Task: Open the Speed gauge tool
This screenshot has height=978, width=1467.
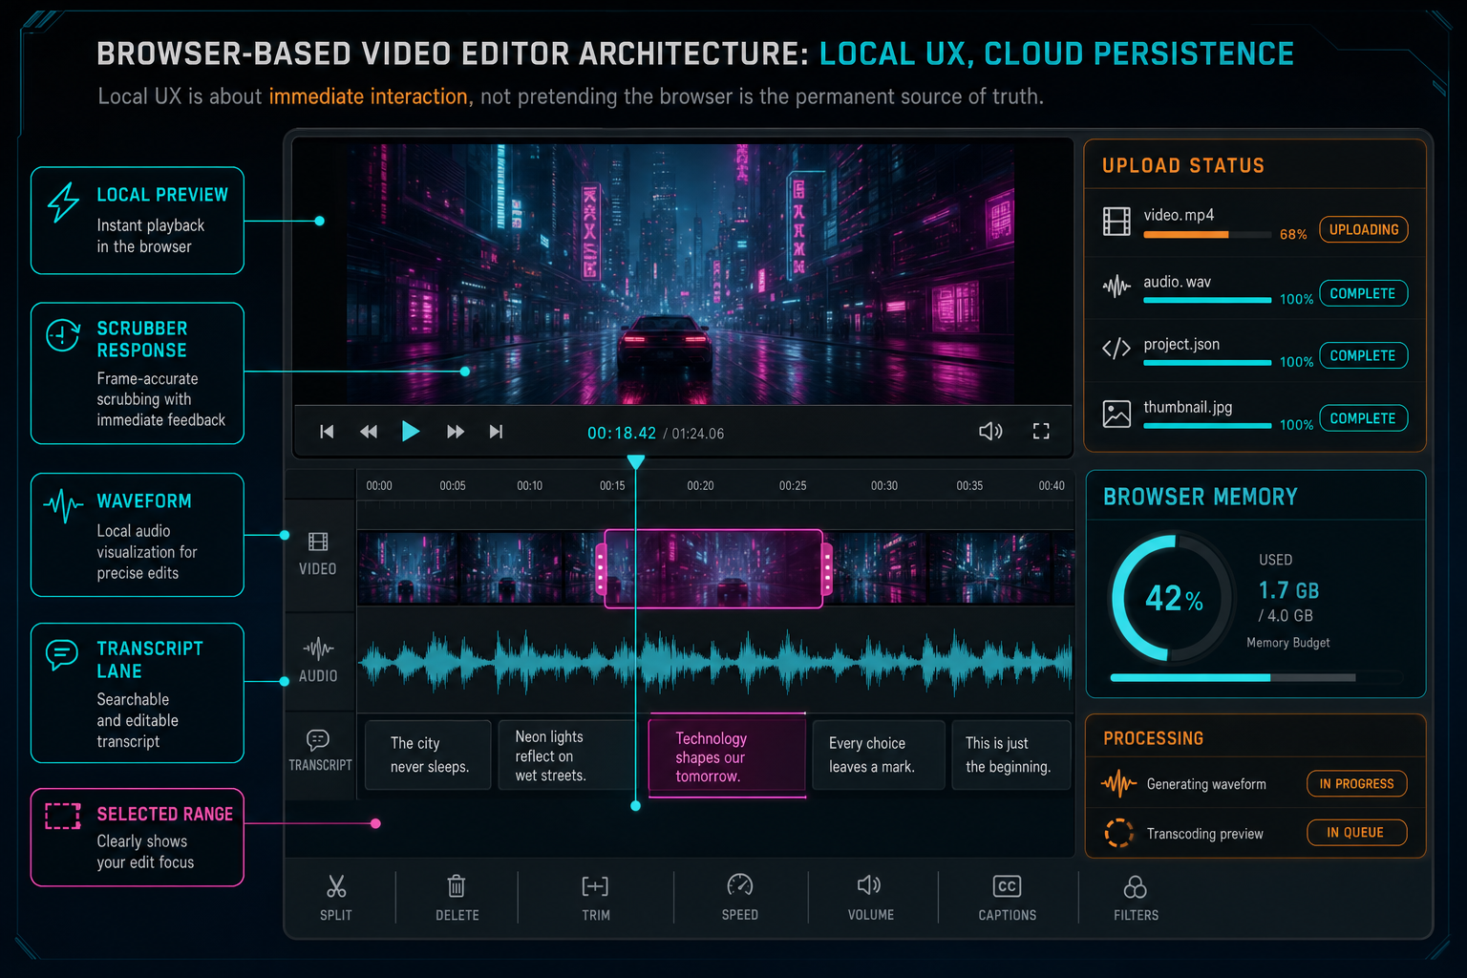Action: 740,896
